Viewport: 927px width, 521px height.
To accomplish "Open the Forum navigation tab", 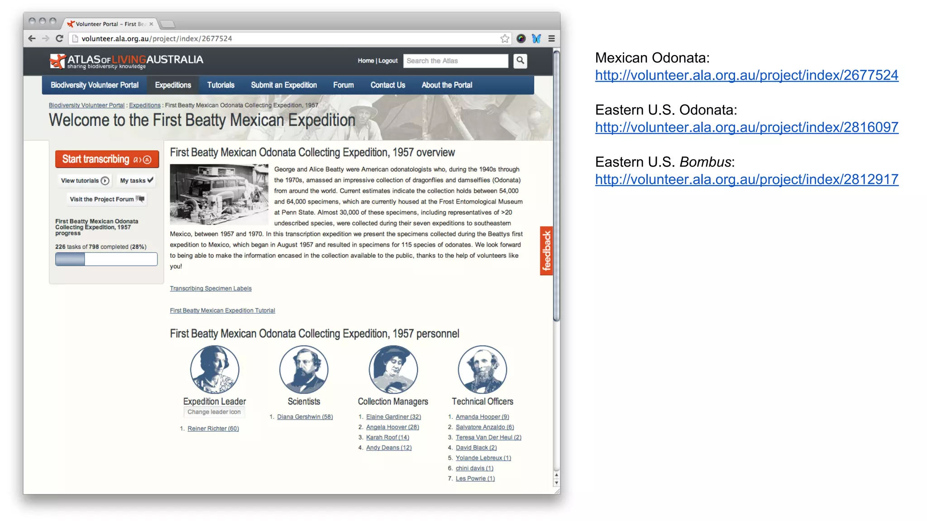I will click(343, 85).
